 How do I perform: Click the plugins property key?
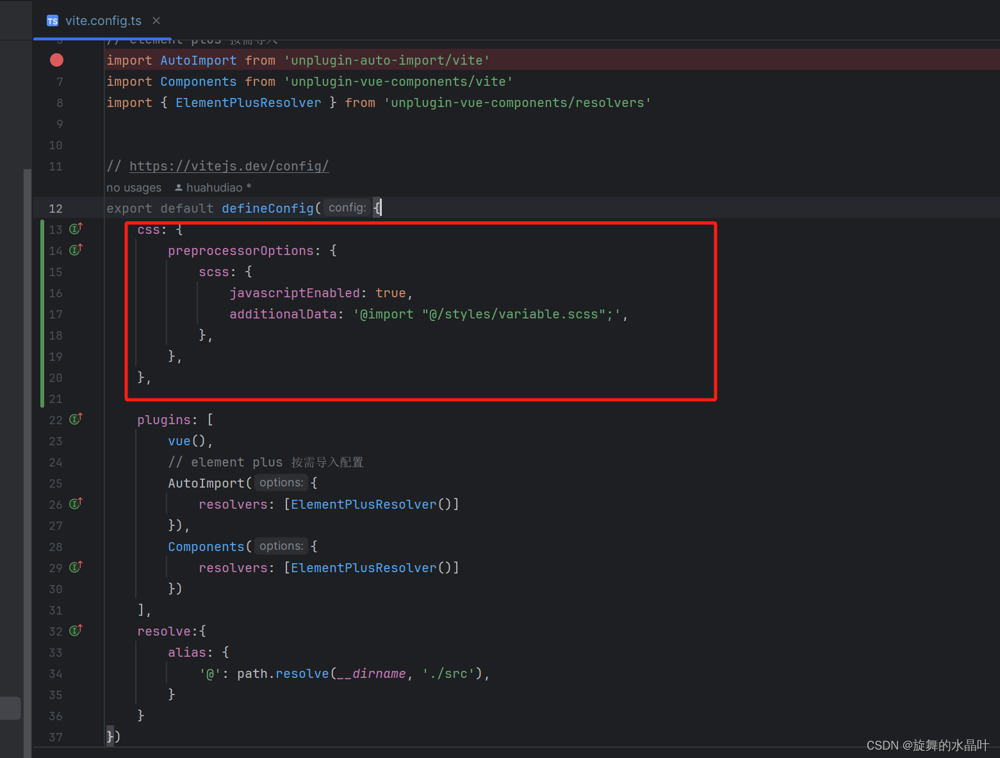[x=164, y=420]
